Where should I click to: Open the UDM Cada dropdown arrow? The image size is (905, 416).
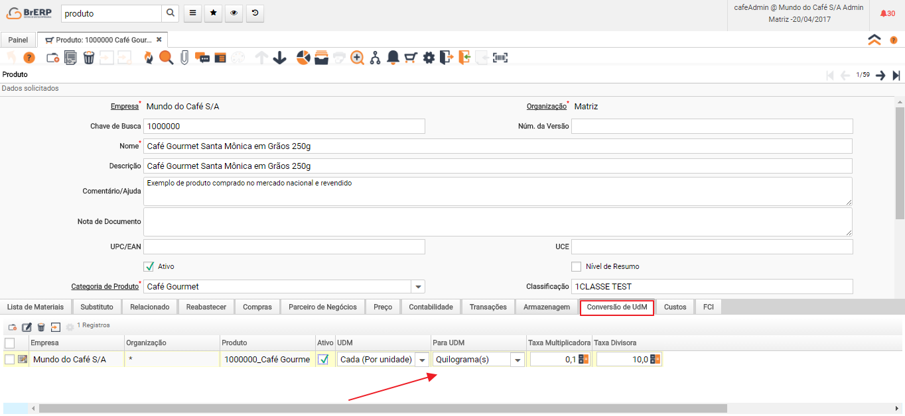pos(422,360)
